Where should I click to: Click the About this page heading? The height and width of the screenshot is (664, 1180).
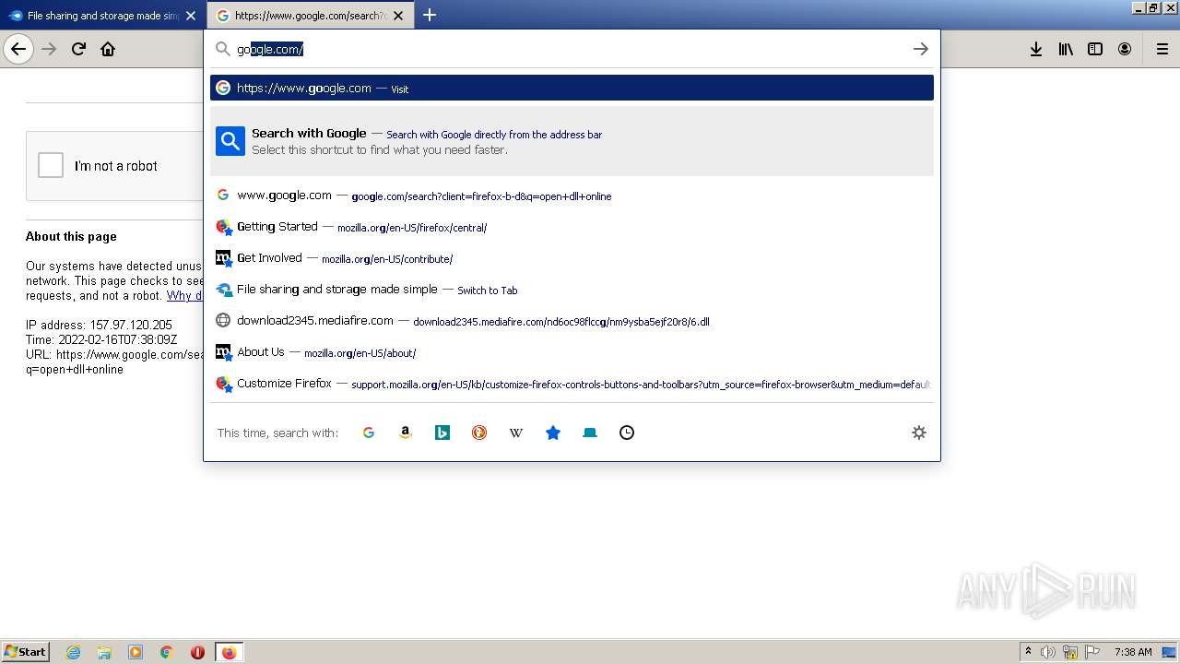(71, 236)
